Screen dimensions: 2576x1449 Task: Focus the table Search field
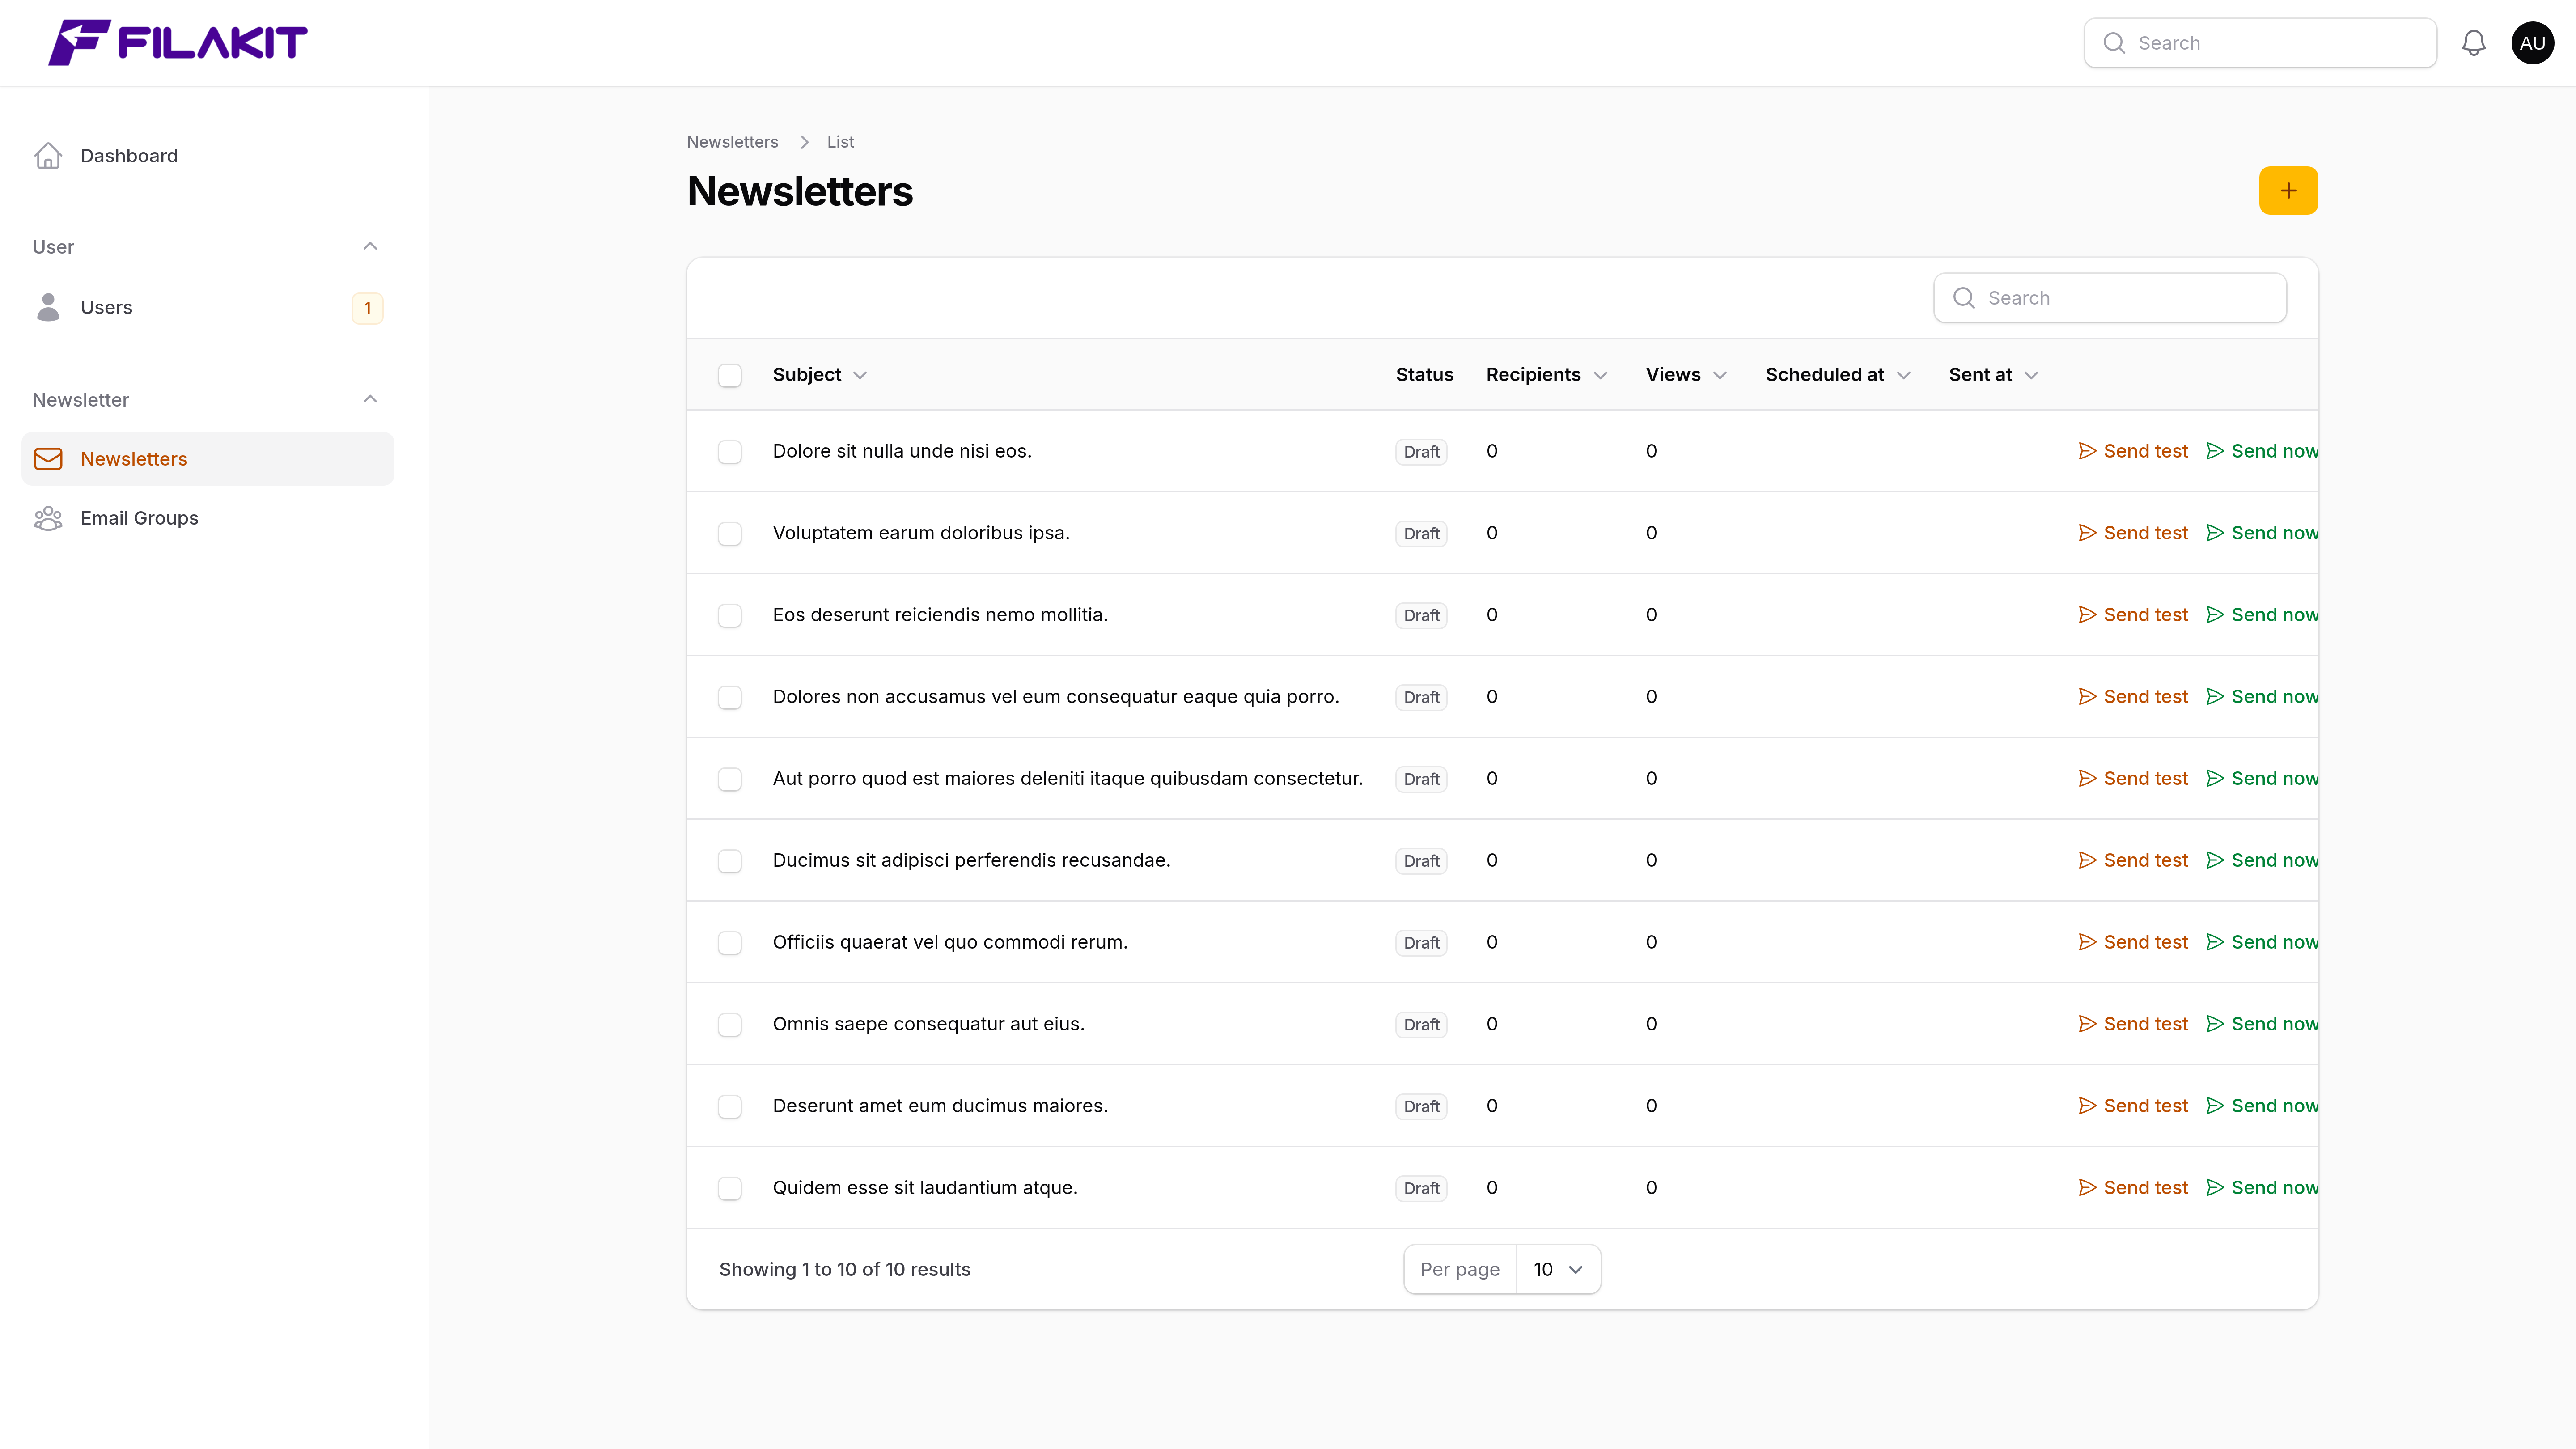[2110, 298]
